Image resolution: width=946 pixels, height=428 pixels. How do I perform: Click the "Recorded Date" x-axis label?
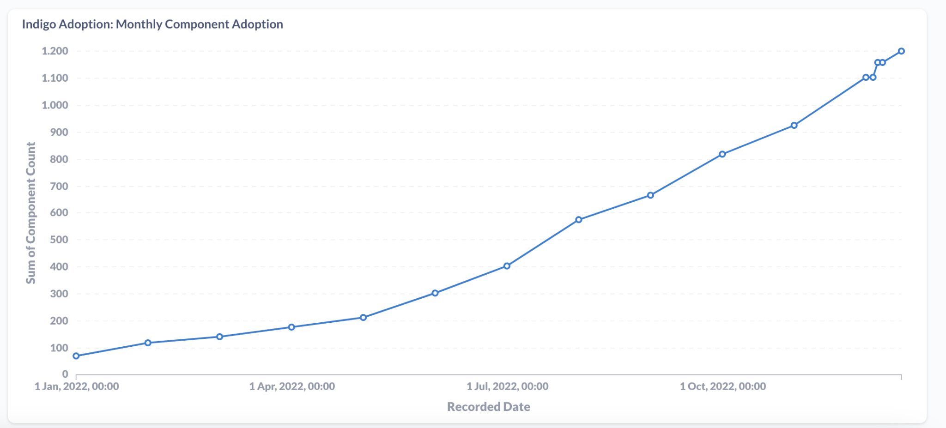(x=488, y=407)
